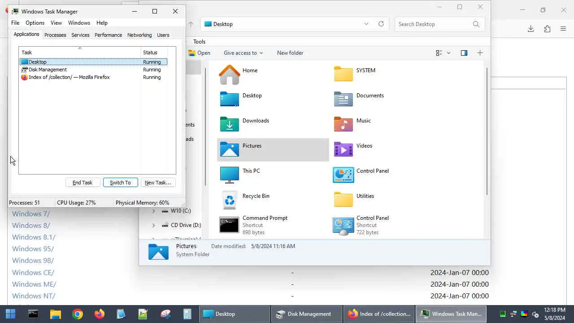Sort tasks by the Status column header

(x=154, y=52)
